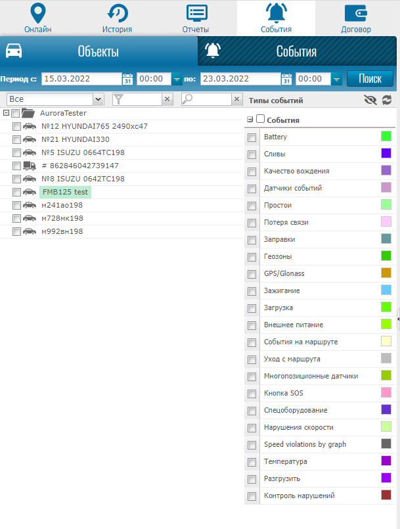
Task: Open the Договор tab
Action: click(356, 18)
